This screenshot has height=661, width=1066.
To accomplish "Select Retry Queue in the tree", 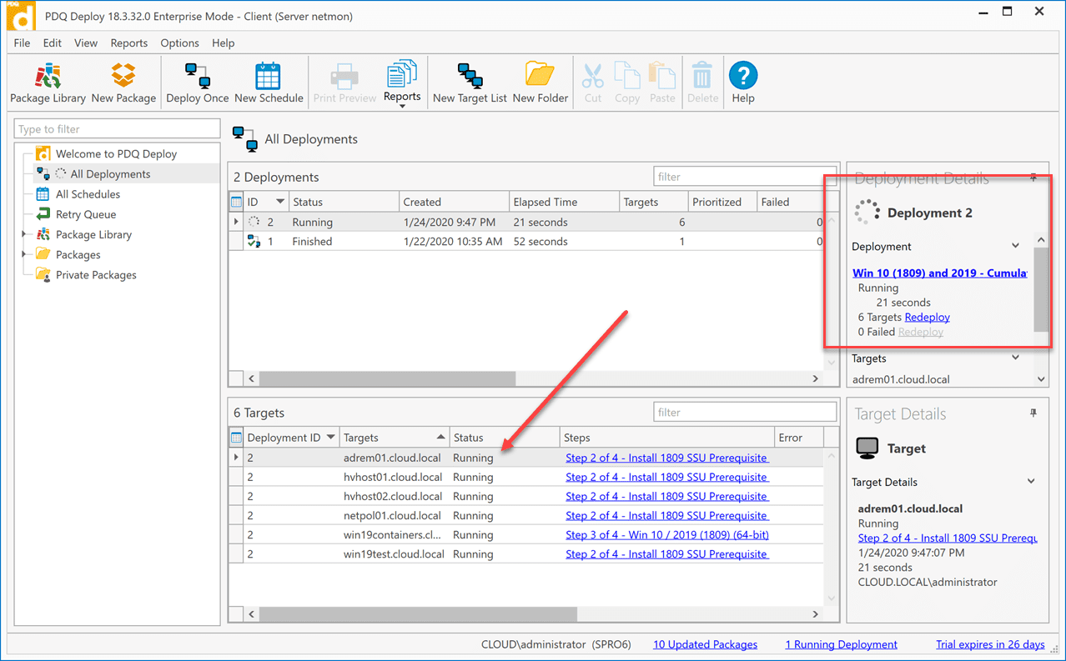I will (x=85, y=214).
